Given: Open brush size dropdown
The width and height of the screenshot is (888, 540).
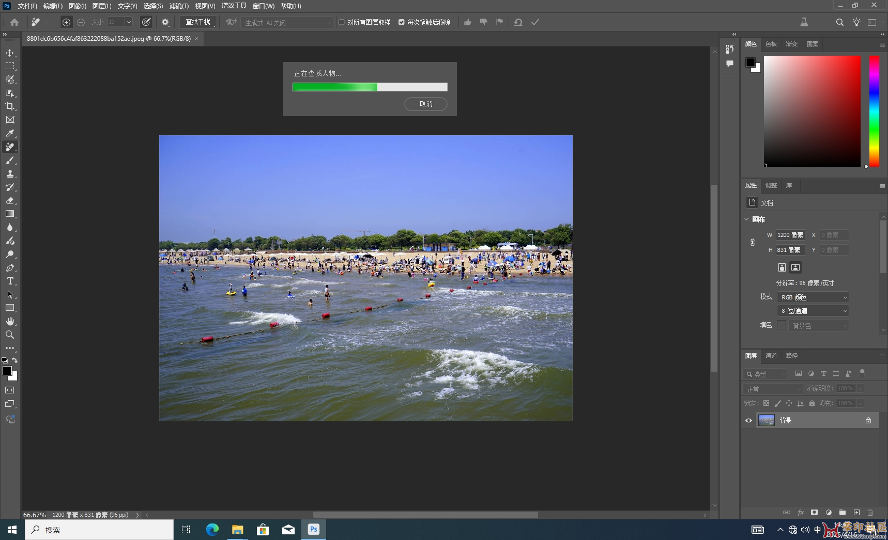Looking at the screenshot, I should pos(129,22).
